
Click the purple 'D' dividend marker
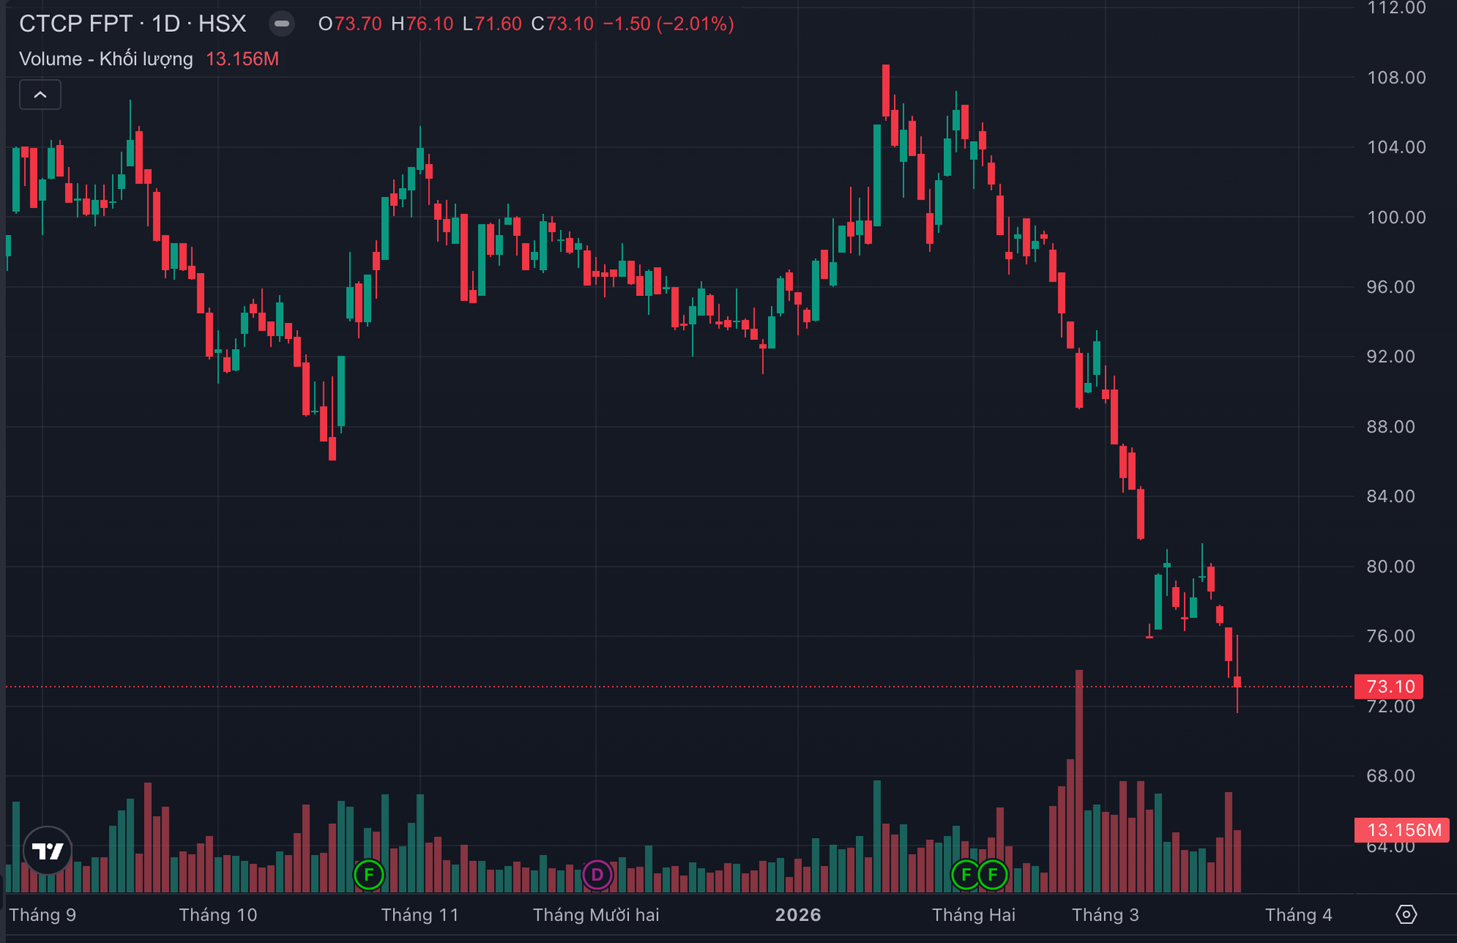pyautogui.click(x=597, y=875)
